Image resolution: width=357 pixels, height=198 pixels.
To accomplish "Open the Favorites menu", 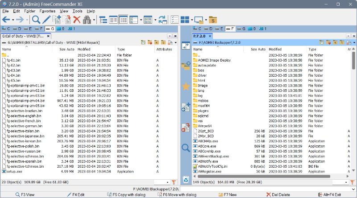I will (x=47, y=11).
